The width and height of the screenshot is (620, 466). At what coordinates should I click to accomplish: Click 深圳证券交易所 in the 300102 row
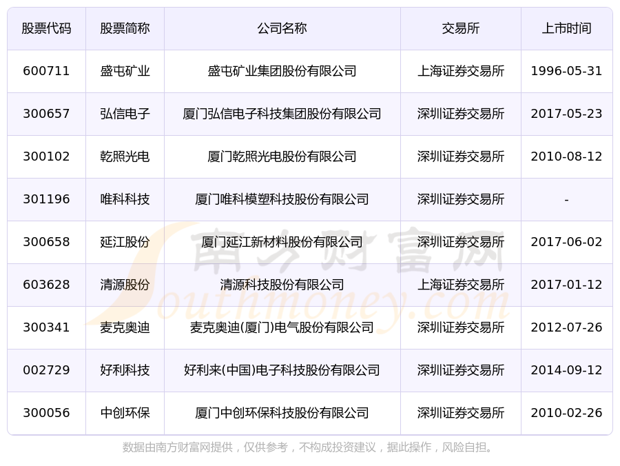tap(461, 156)
